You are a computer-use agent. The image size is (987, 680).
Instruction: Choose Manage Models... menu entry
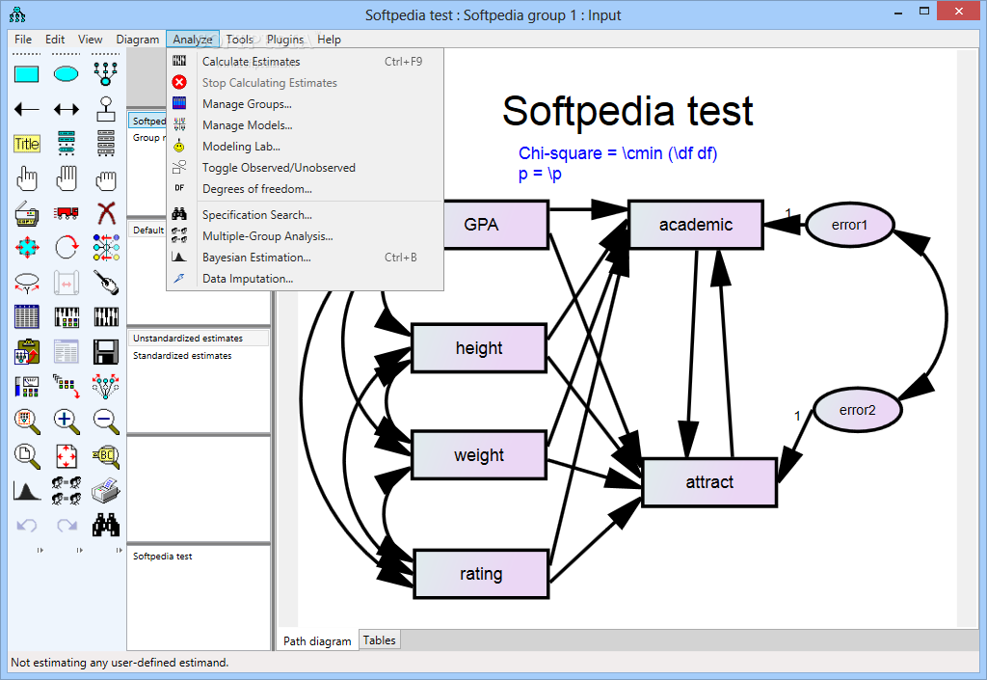(306, 125)
